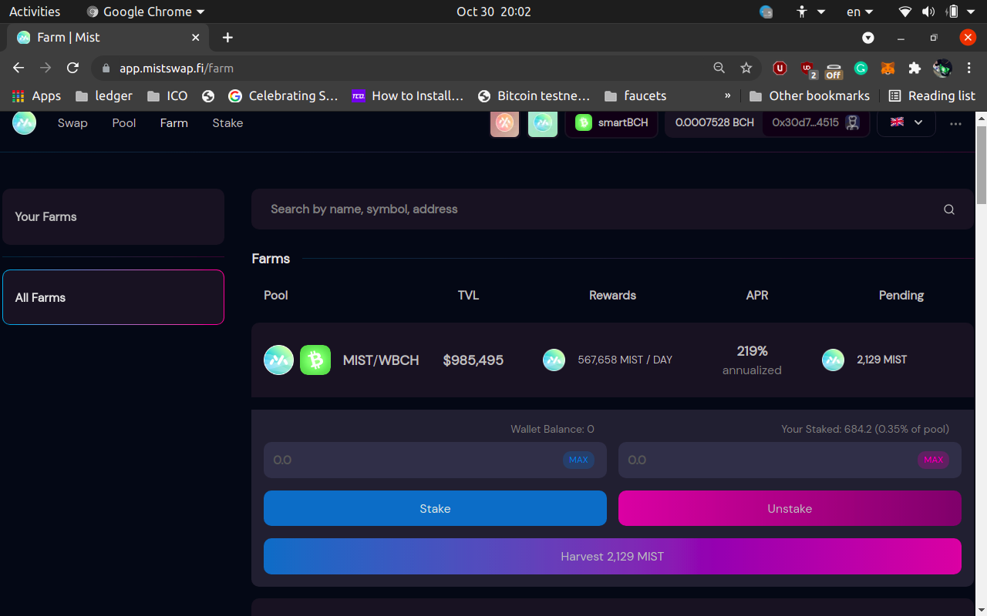Click the MIST token icon in MIST/WBCH pool
This screenshot has width=987, height=616.
[x=279, y=360]
